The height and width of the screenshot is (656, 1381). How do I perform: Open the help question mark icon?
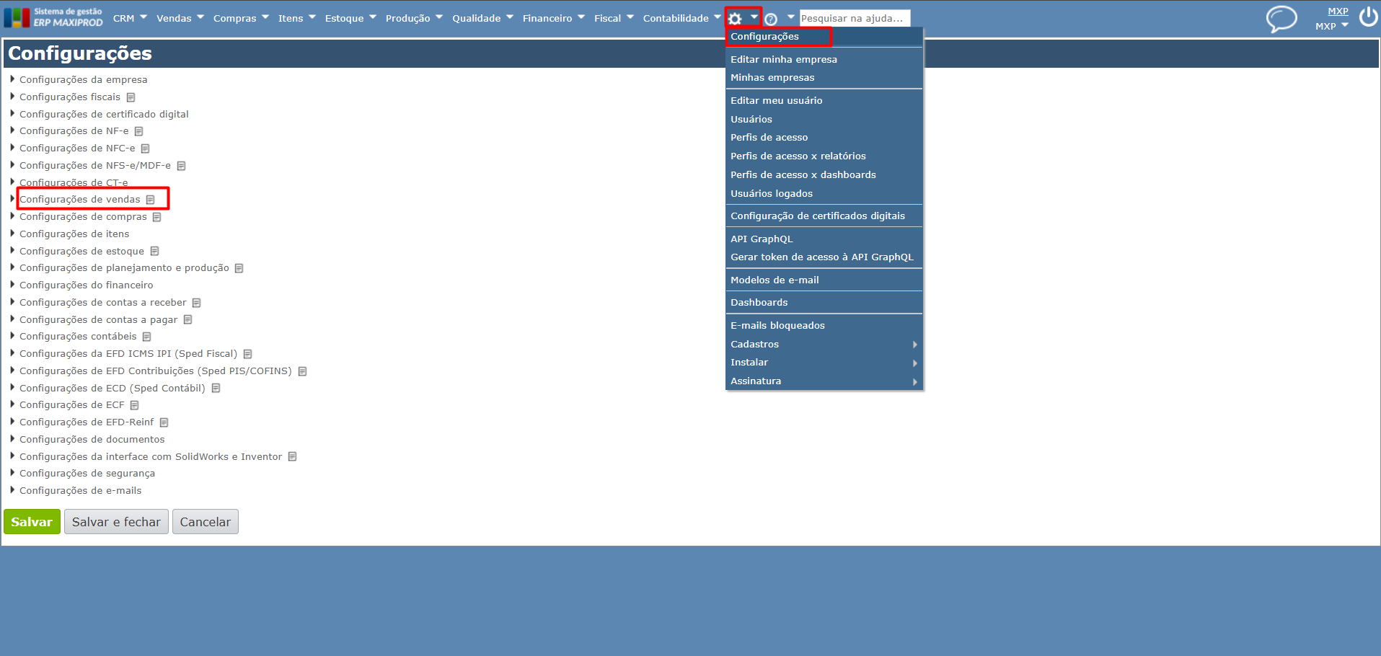771,19
